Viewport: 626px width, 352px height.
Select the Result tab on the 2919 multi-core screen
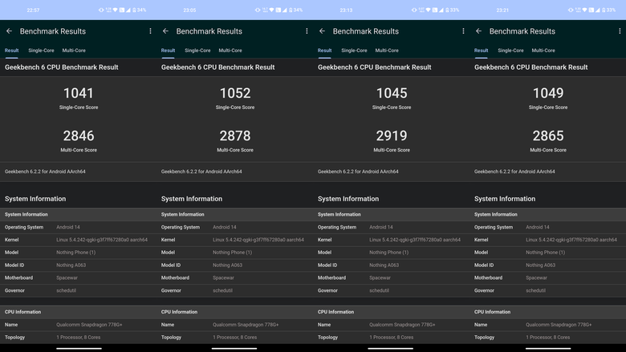coord(324,51)
